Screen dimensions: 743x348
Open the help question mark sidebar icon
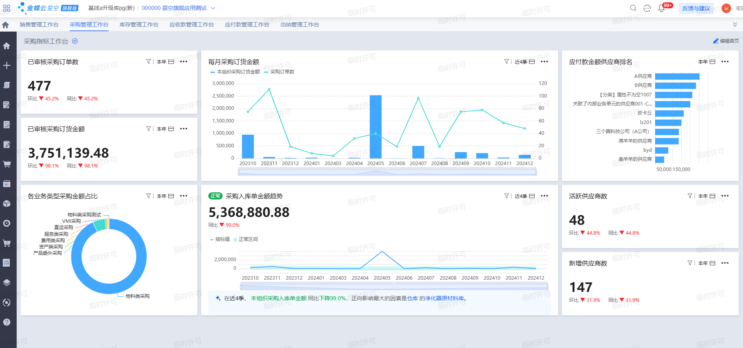click(7, 322)
